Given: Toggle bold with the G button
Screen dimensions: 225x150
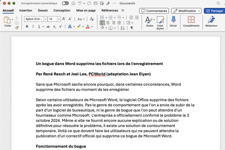Looking at the screenshot, I should tap(27, 26).
